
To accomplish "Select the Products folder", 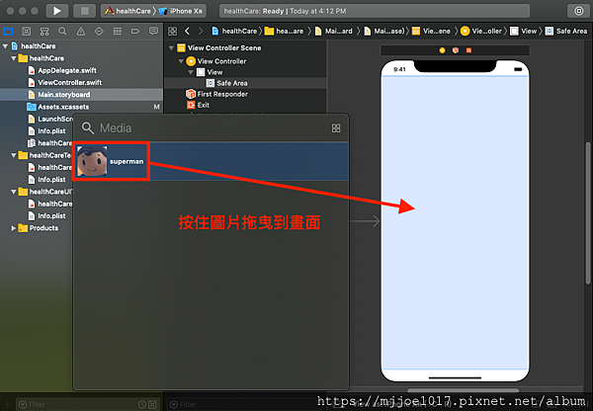I will coord(39,228).
